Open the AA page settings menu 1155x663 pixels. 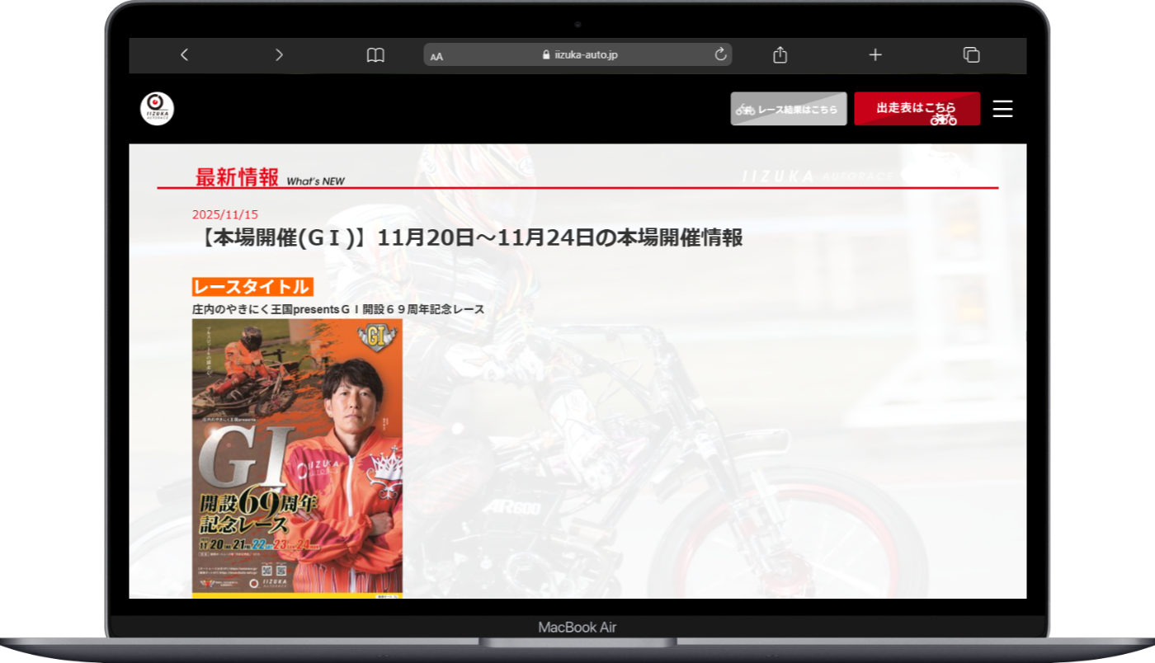click(436, 55)
